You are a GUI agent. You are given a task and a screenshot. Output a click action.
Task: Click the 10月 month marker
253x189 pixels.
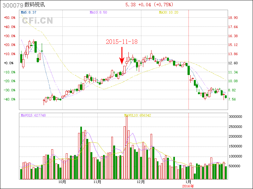coord(63,182)
